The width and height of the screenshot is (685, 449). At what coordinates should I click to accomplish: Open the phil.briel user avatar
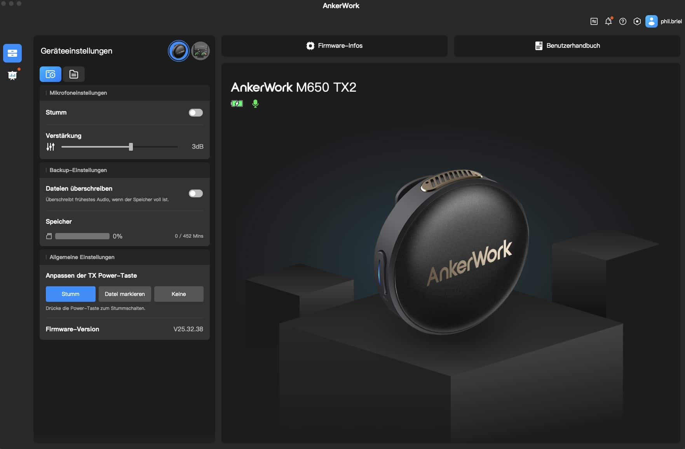coord(651,22)
